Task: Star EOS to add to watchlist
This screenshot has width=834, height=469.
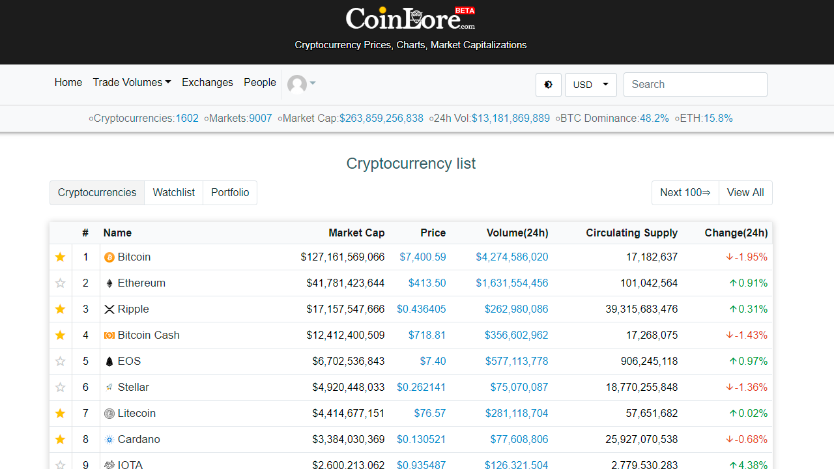Action: coord(61,362)
